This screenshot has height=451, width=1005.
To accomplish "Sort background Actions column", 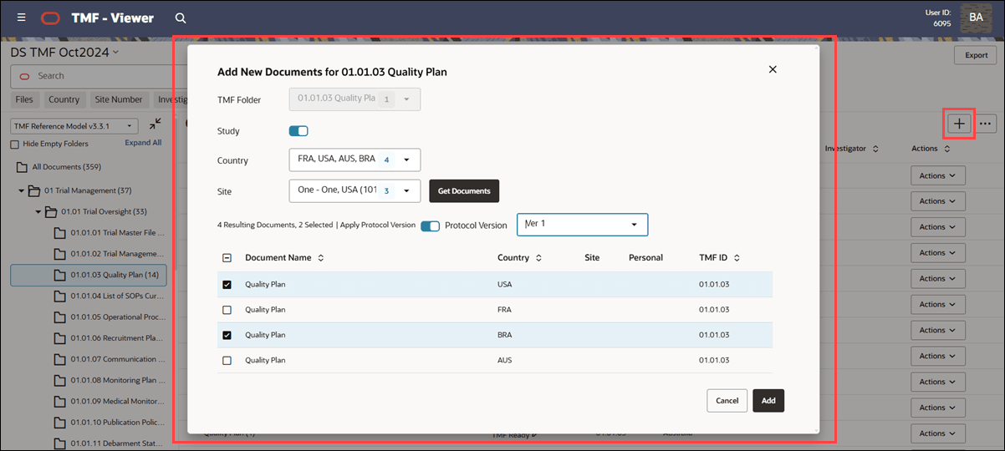I will (x=946, y=149).
